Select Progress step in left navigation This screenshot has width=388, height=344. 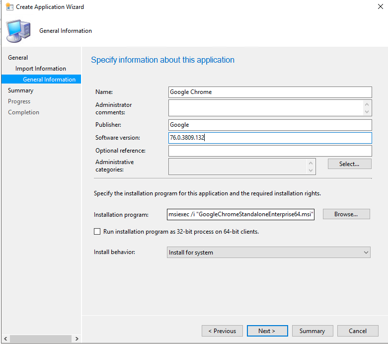pyautogui.click(x=19, y=101)
